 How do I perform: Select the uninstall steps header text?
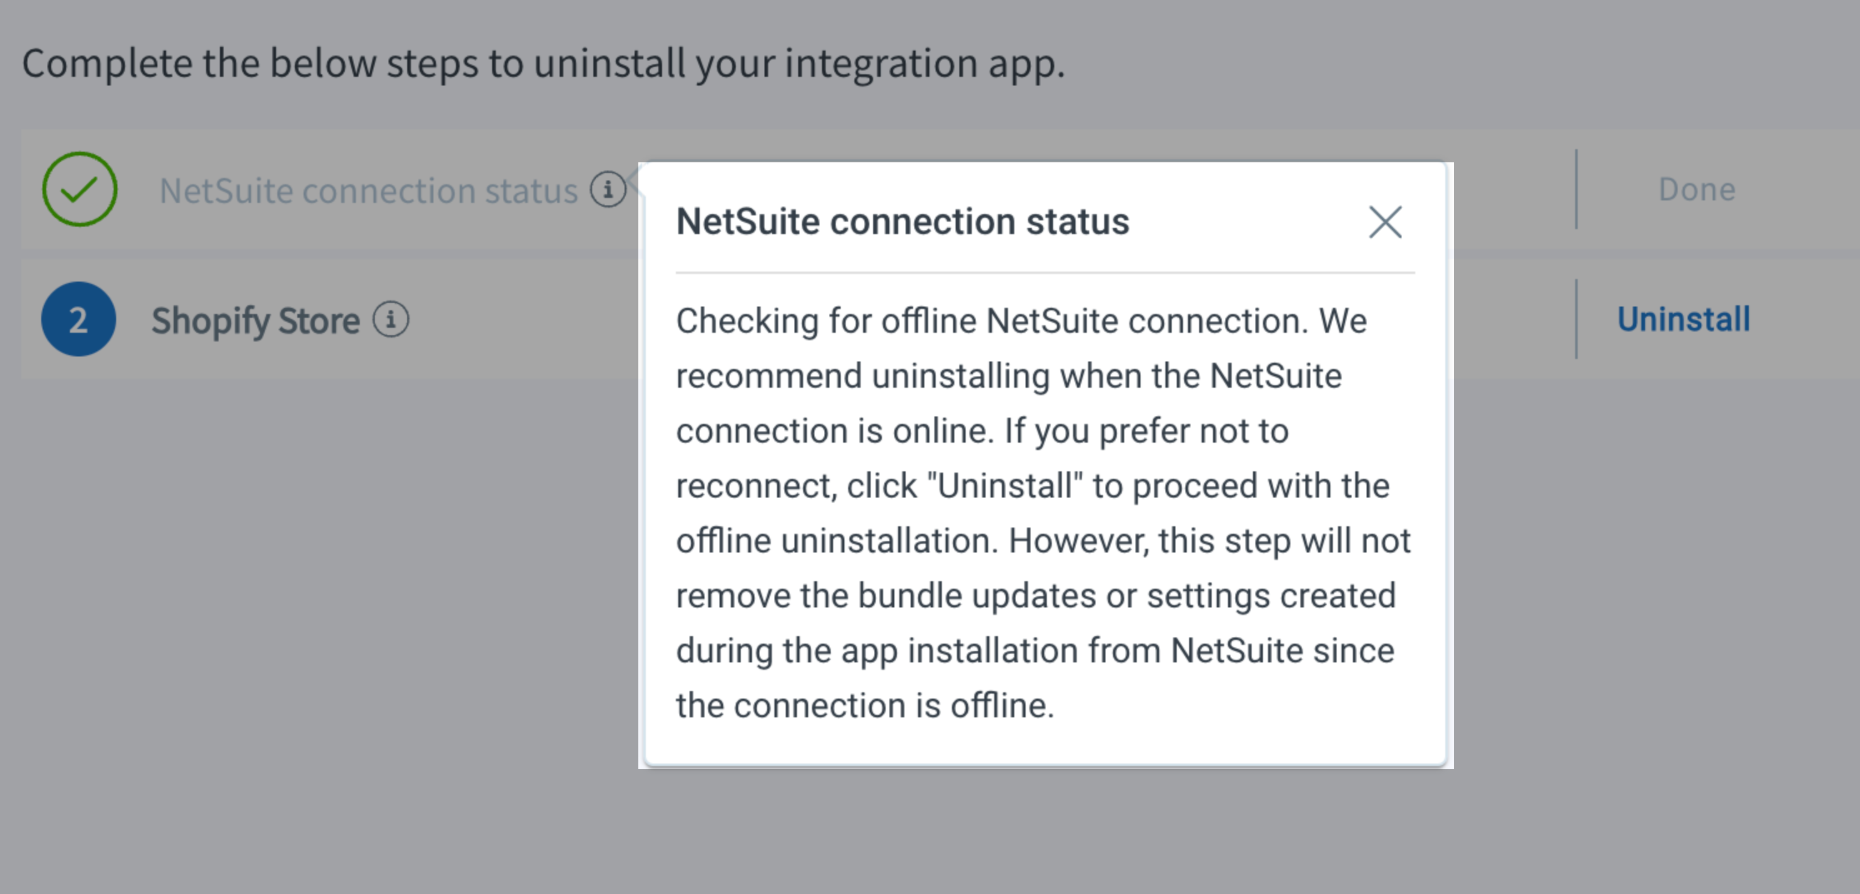pos(542,63)
